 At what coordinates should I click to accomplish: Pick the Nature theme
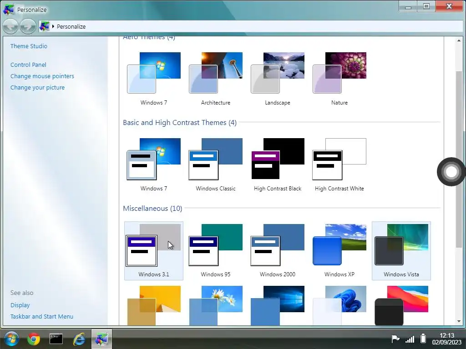[339, 78]
